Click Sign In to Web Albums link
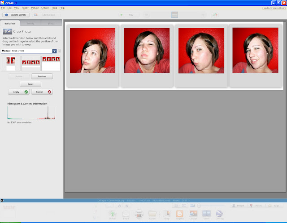 point(274,8)
